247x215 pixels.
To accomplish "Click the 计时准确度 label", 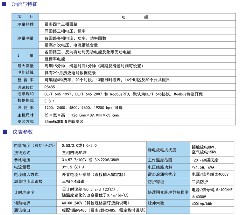I will (24, 193).
